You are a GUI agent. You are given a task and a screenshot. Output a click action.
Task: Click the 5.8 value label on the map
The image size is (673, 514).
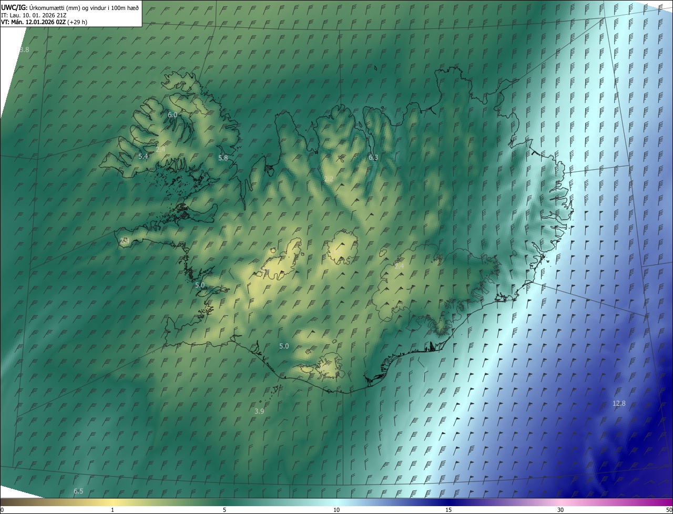pos(223,158)
